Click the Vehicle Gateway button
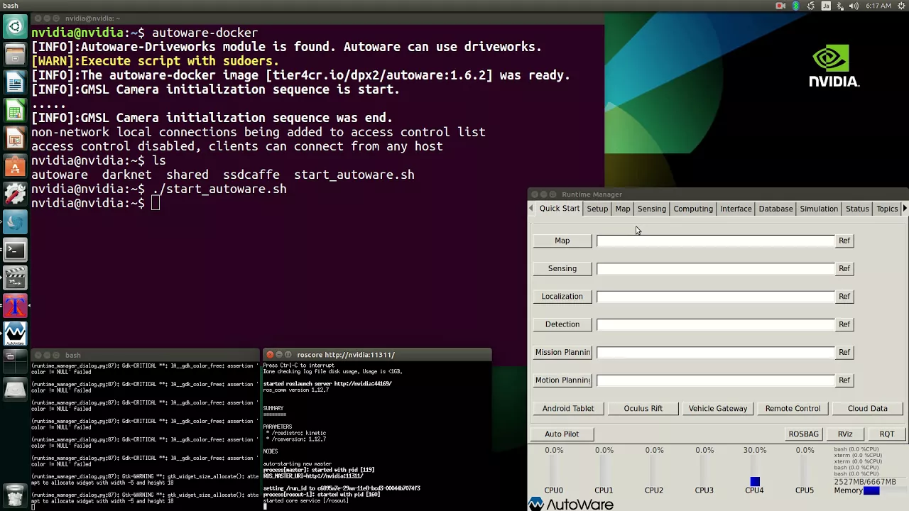 point(718,409)
